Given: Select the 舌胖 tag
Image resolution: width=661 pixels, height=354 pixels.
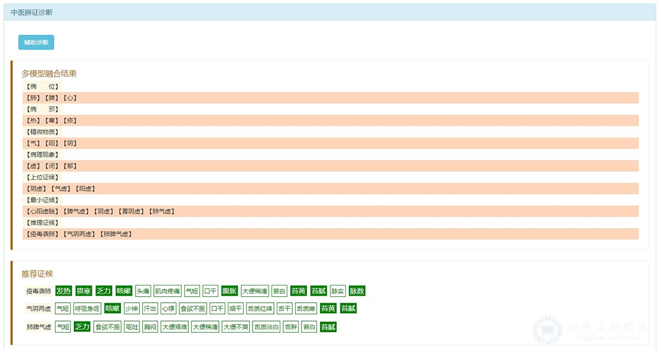Looking at the screenshot, I should point(291,327).
